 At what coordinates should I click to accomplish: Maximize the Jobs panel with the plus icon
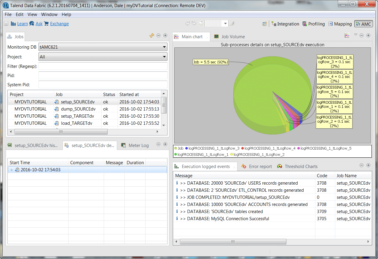[165, 35]
